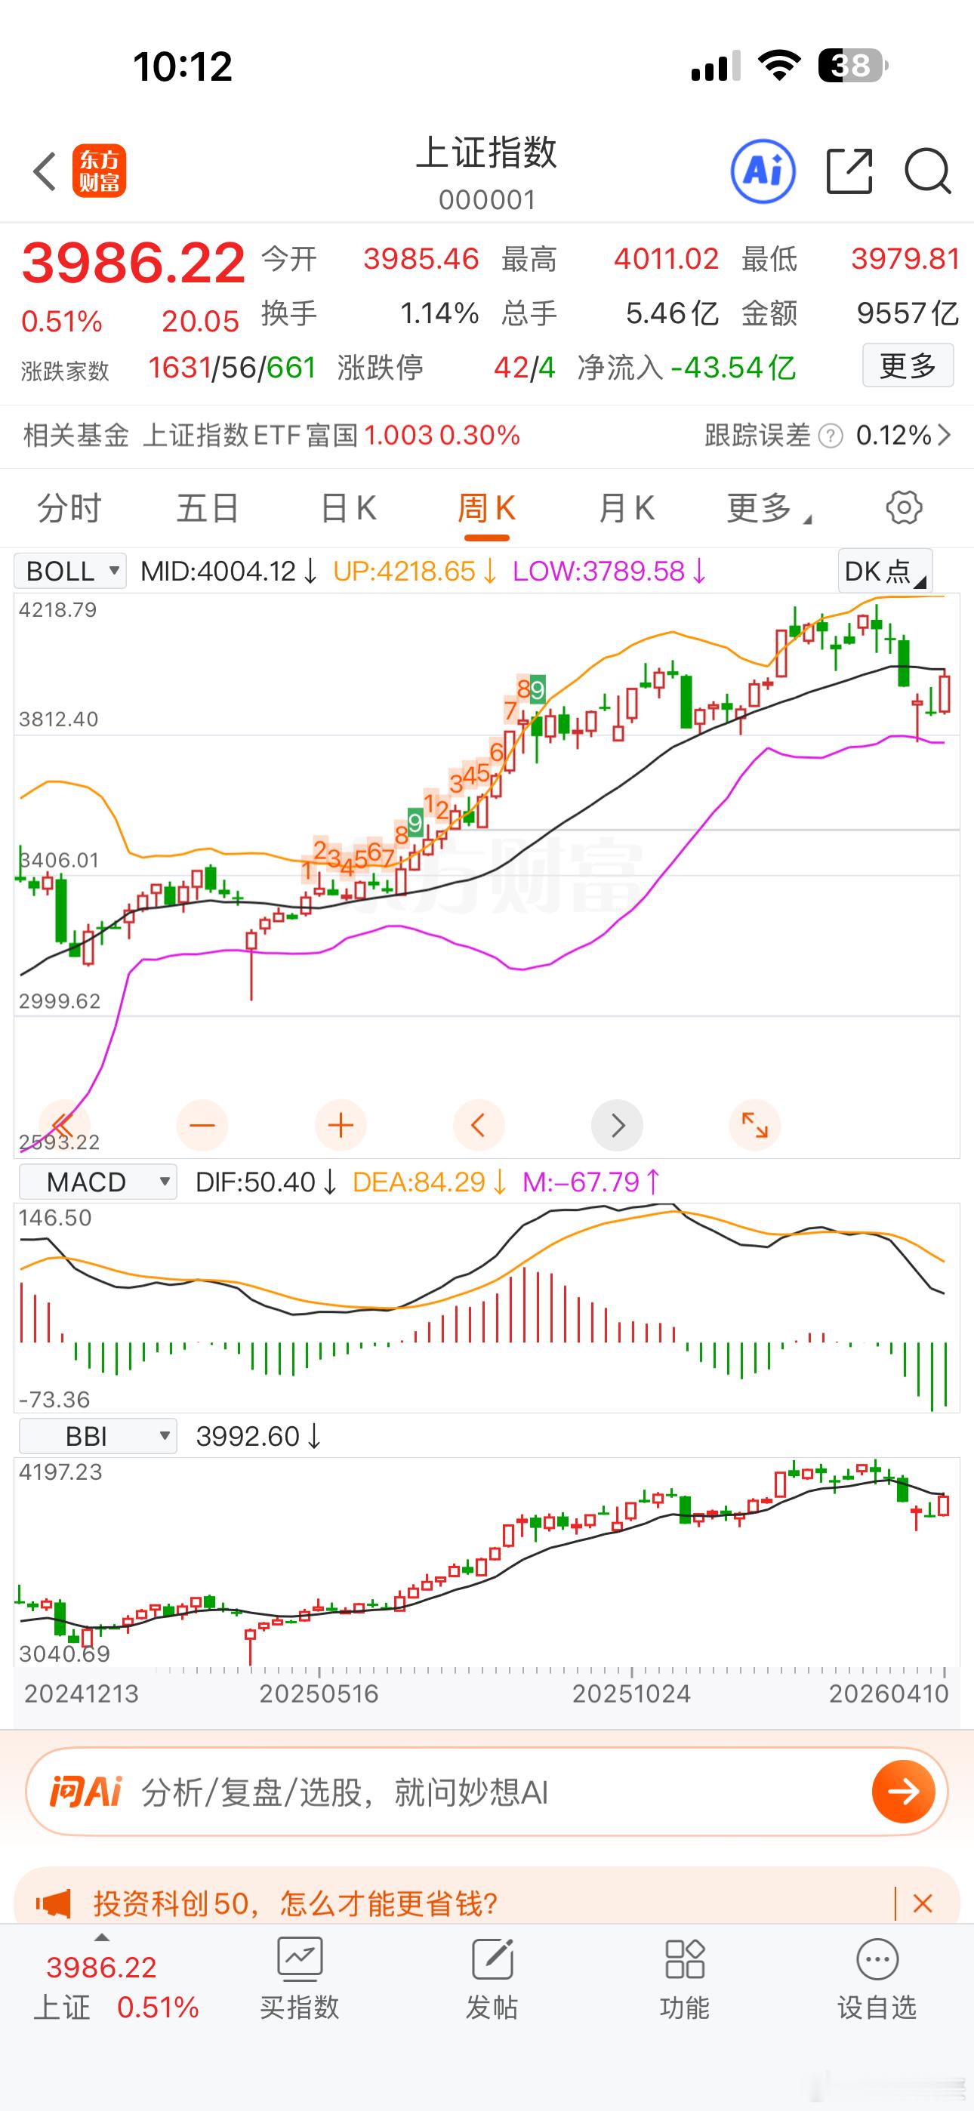Tap the 跟踪误差 0.12% value
Image resolution: width=974 pixels, height=2111 pixels.
[894, 435]
